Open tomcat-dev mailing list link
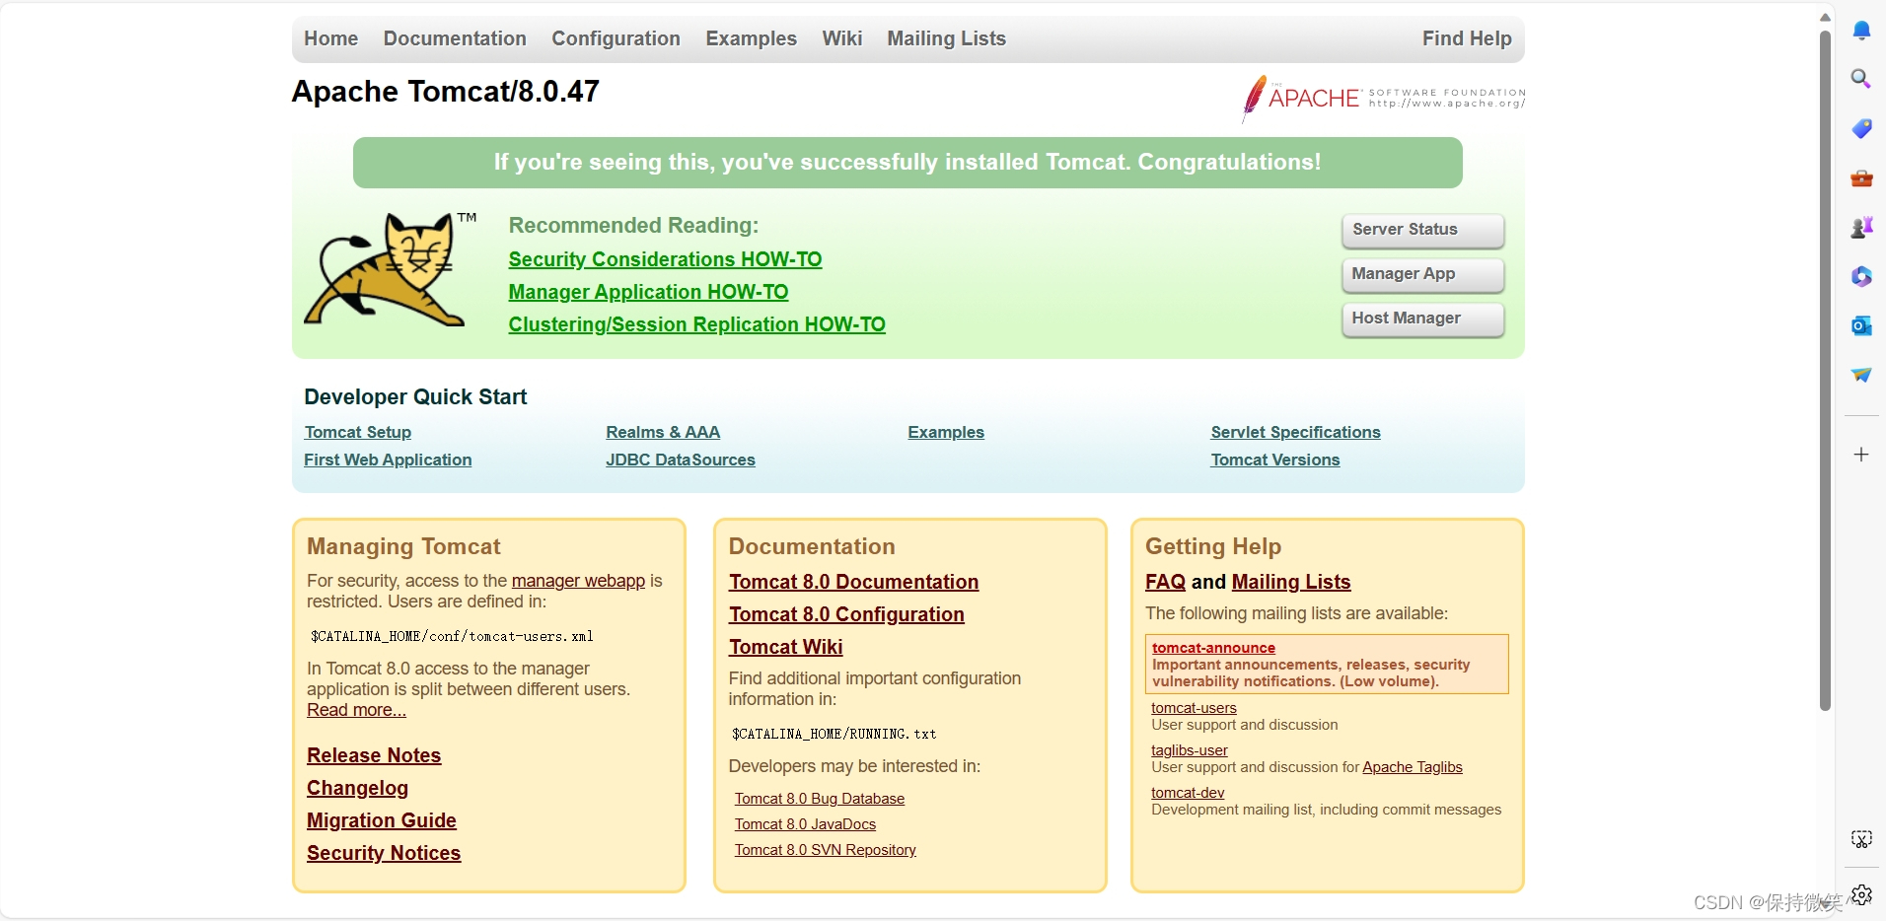Viewport: 1886px width, 921px height. [x=1188, y=793]
